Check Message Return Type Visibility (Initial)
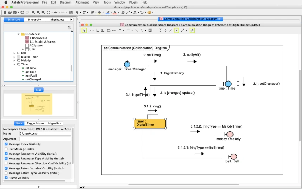Screen dimensions: 302x189 coord(6,173)
